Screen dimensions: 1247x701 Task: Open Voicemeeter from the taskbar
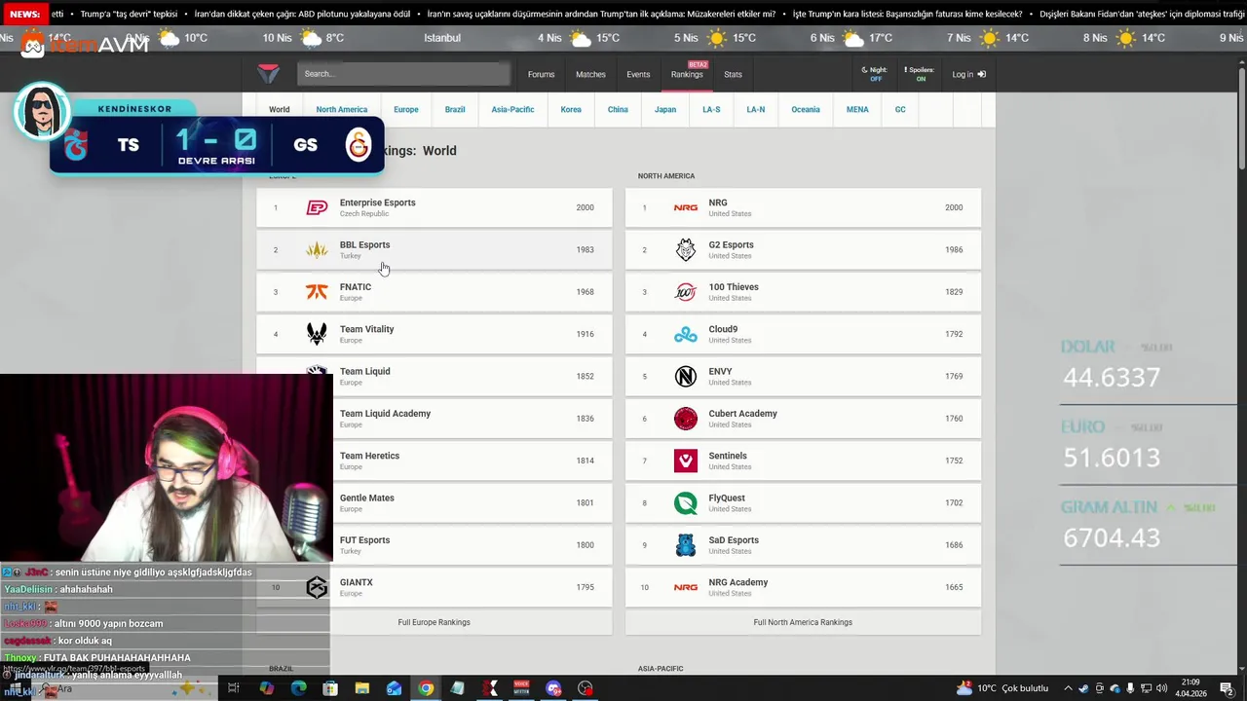[522, 688]
